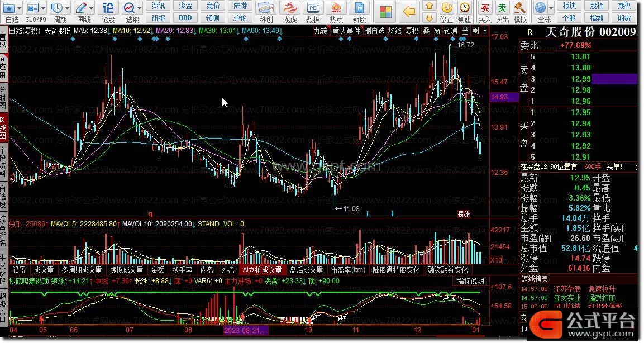
Task: Open the 分时图 sidebar tab
Action: 3,97
